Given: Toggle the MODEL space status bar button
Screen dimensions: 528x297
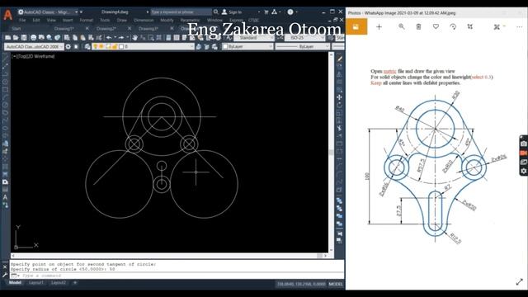Looking at the screenshot, I should (x=336, y=284).
